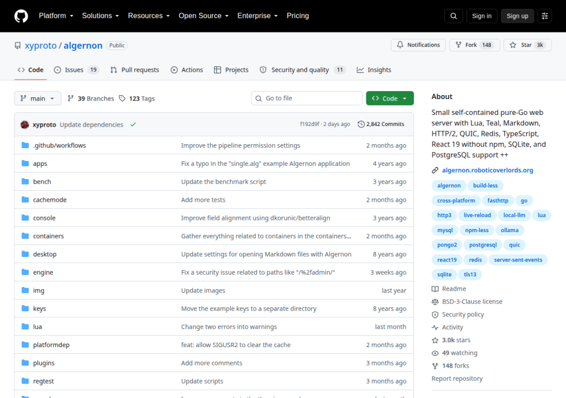
Task: Switch to the Projects tab
Action: 231,70
